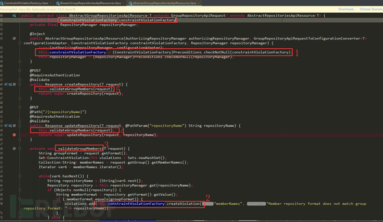Click the class file icon on the BowerGroupRepositoriesApiResource tab
Image resolution: width=383 pixels, height=222 pixels.
58,3
